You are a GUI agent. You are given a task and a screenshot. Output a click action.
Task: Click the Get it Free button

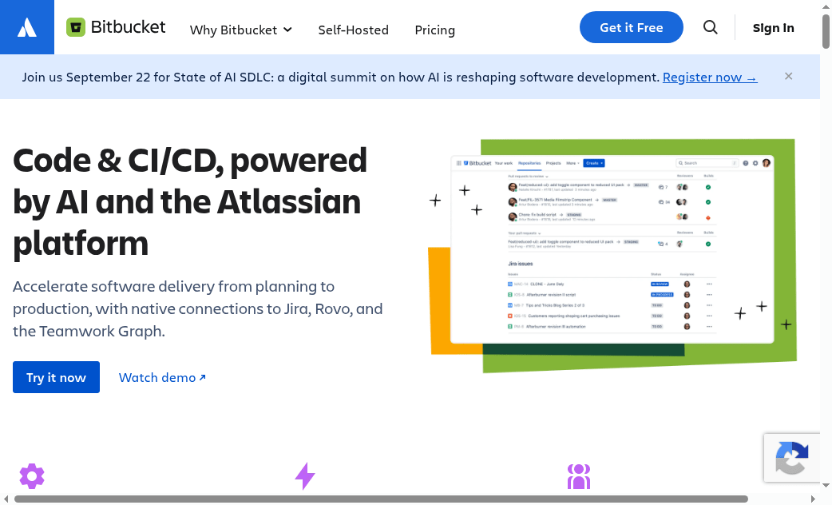(x=632, y=27)
